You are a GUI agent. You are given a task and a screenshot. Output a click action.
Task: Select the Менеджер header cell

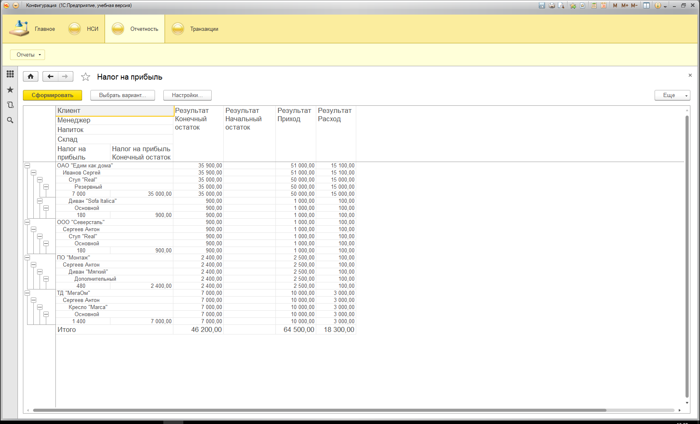click(115, 120)
